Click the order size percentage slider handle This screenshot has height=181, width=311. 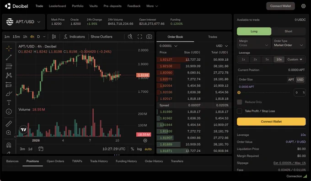[239, 93]
